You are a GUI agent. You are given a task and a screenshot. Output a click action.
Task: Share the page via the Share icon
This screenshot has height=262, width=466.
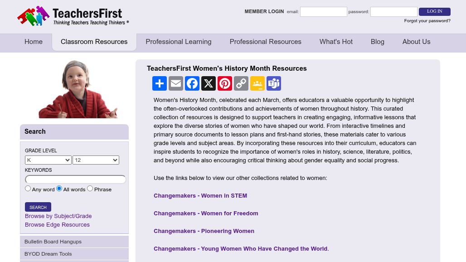160,83
